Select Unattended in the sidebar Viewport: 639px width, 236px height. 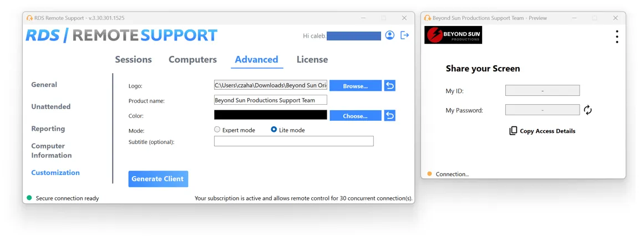click(51, 106)
